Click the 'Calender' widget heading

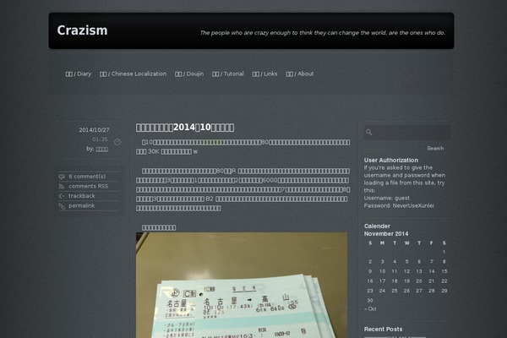click(377, 226)
